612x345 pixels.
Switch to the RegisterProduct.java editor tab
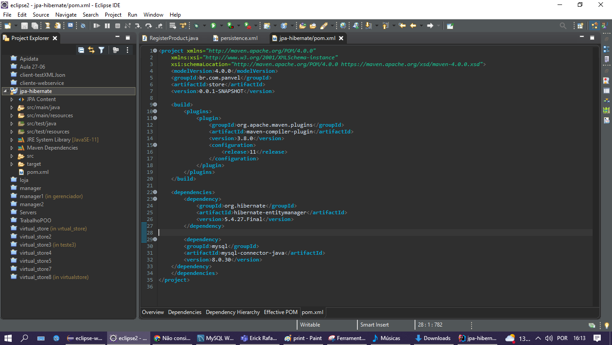point(170,38)
